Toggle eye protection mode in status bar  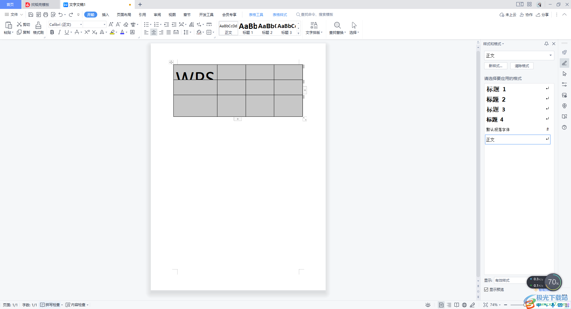tap(428, 305)
